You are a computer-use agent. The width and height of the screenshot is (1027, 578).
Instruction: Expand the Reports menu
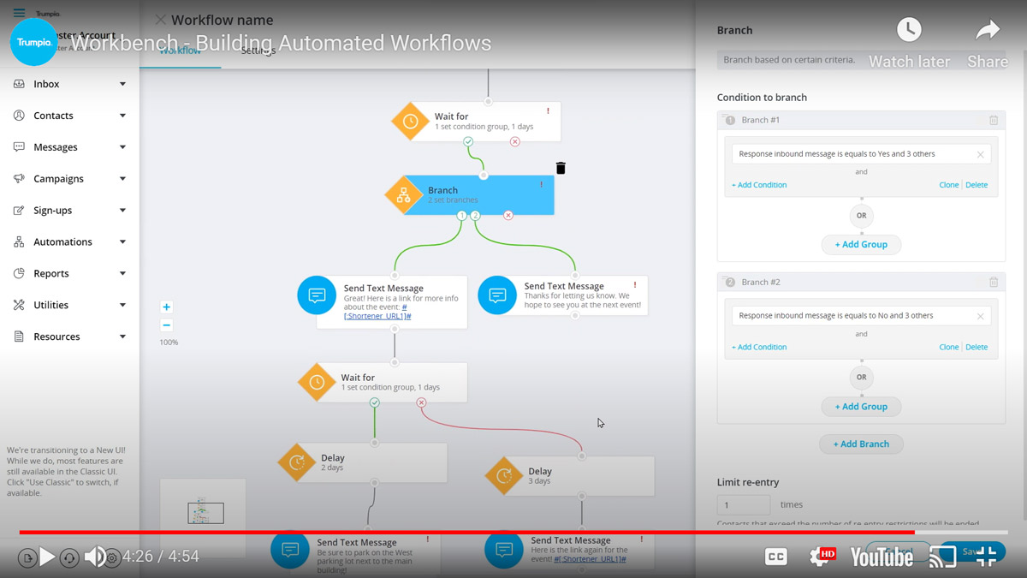(x=122, y=274)
